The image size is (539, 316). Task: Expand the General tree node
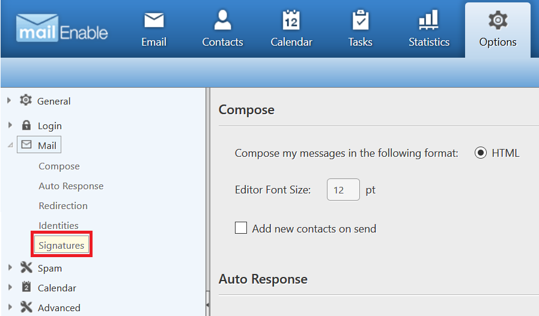click(x=9, y=100)
